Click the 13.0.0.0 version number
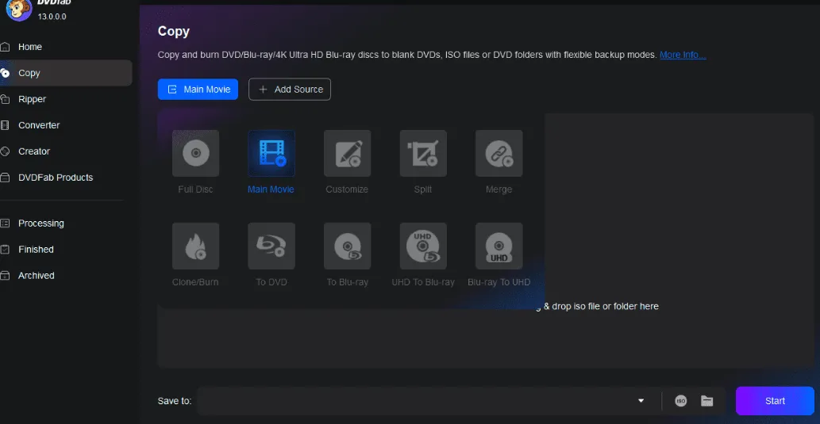 [52, 17]
